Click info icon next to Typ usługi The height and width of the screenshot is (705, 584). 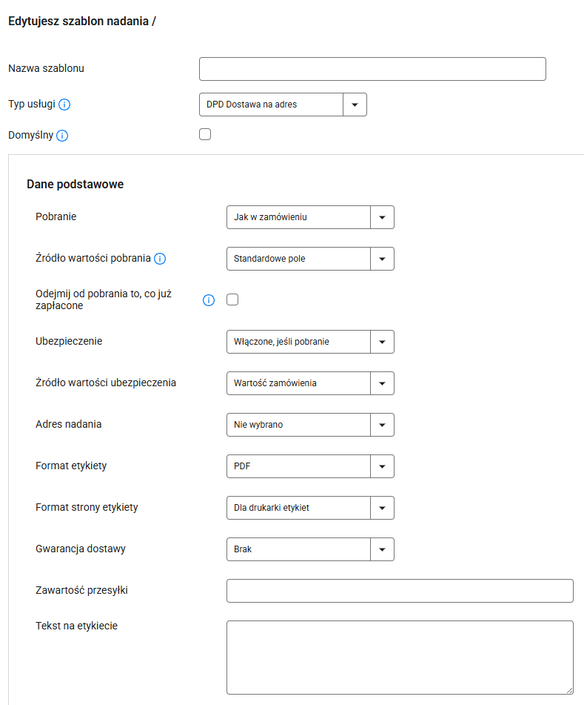click(64, 105)
